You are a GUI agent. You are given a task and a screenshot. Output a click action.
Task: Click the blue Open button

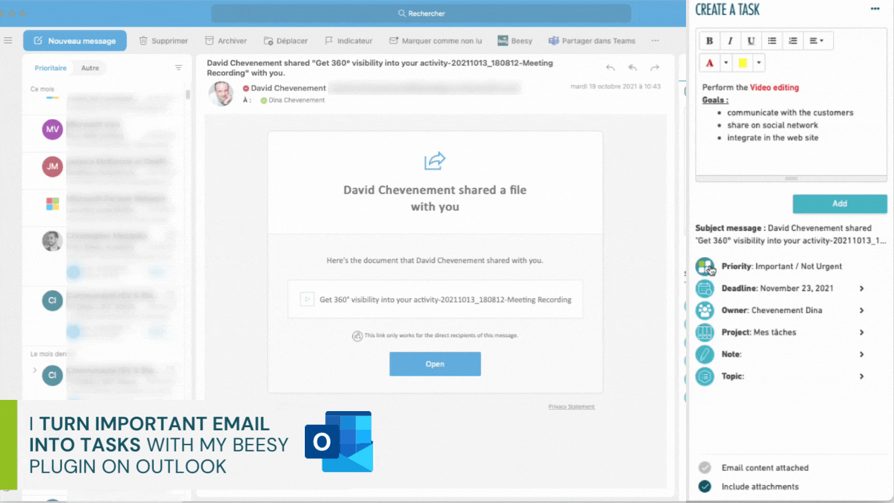pyautogui.click(x=435, y=364)
